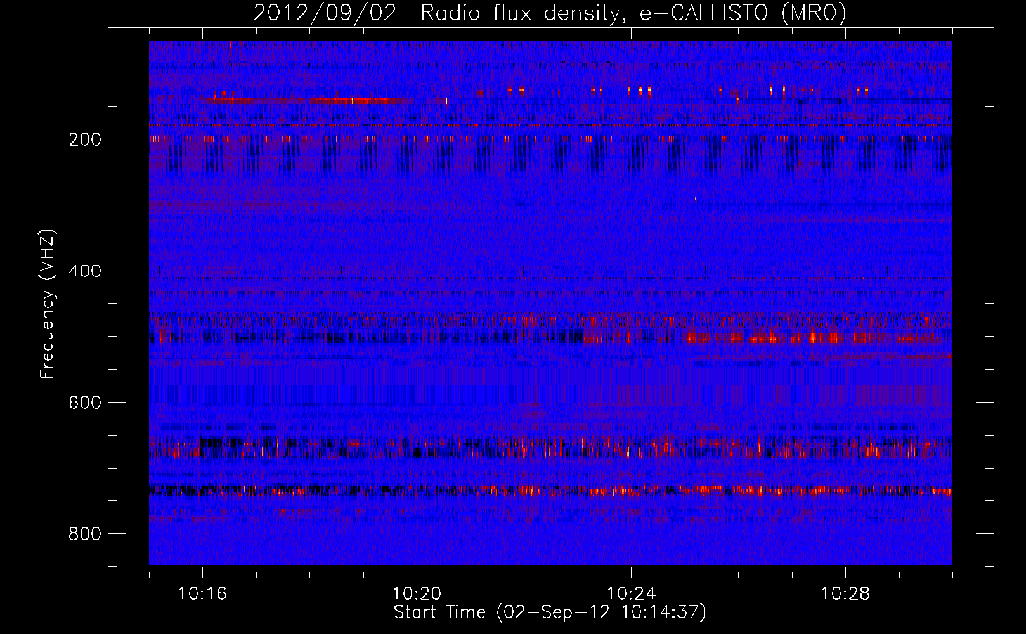
Task: Click the 200 frequency tick label
Action: (x=85, y=139)
